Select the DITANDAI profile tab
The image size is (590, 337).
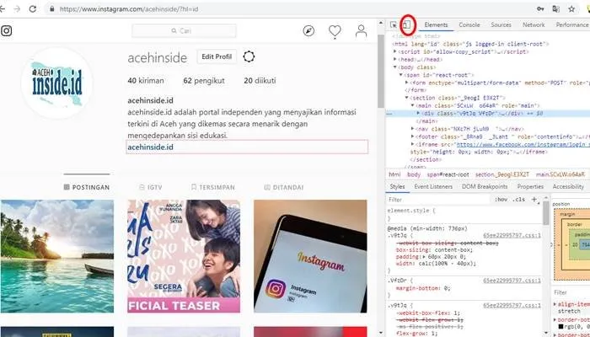point(284,187)
